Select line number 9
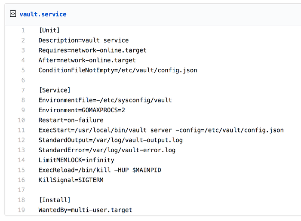301x221 pixels. (x=23, y=110)
